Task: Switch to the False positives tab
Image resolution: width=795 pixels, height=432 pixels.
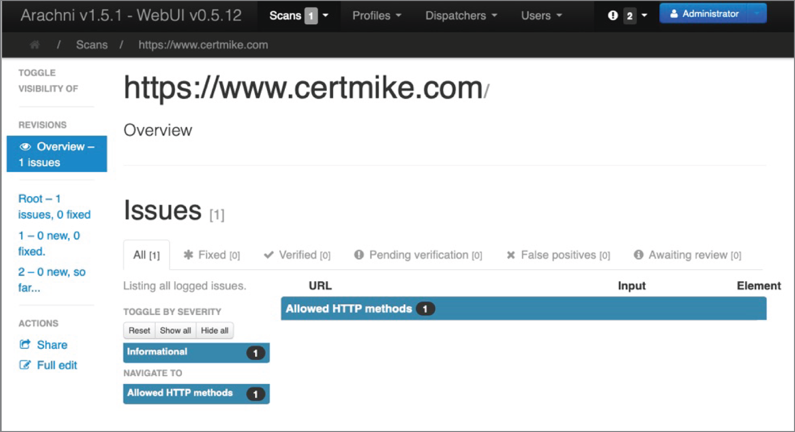Action: click(558, 255)
